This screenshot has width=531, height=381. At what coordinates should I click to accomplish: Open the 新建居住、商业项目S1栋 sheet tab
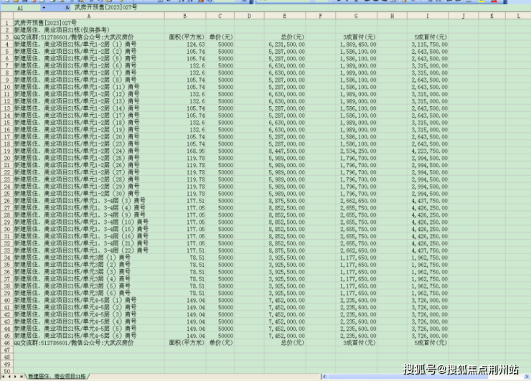[57, 377]
